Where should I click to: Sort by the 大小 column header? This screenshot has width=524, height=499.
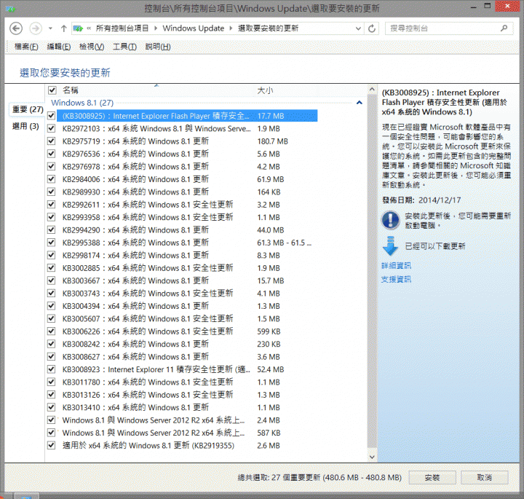pos(265,90)
